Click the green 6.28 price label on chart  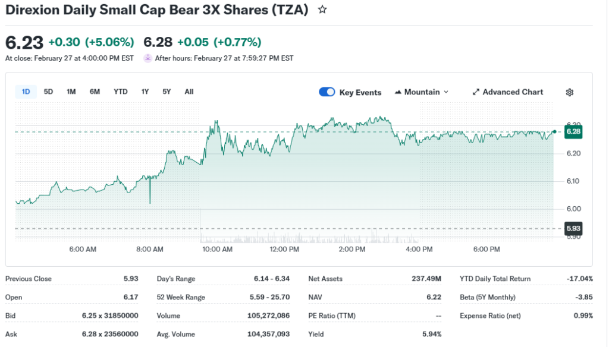[x=573, y=131]
